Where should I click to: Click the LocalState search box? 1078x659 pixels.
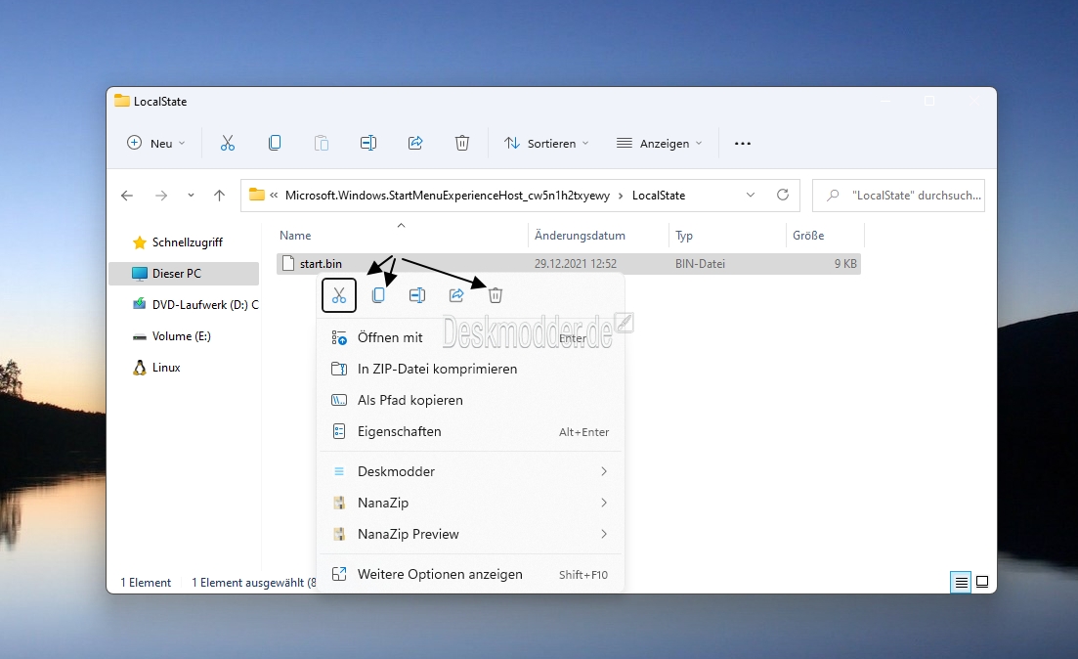(x=898, y=196)
